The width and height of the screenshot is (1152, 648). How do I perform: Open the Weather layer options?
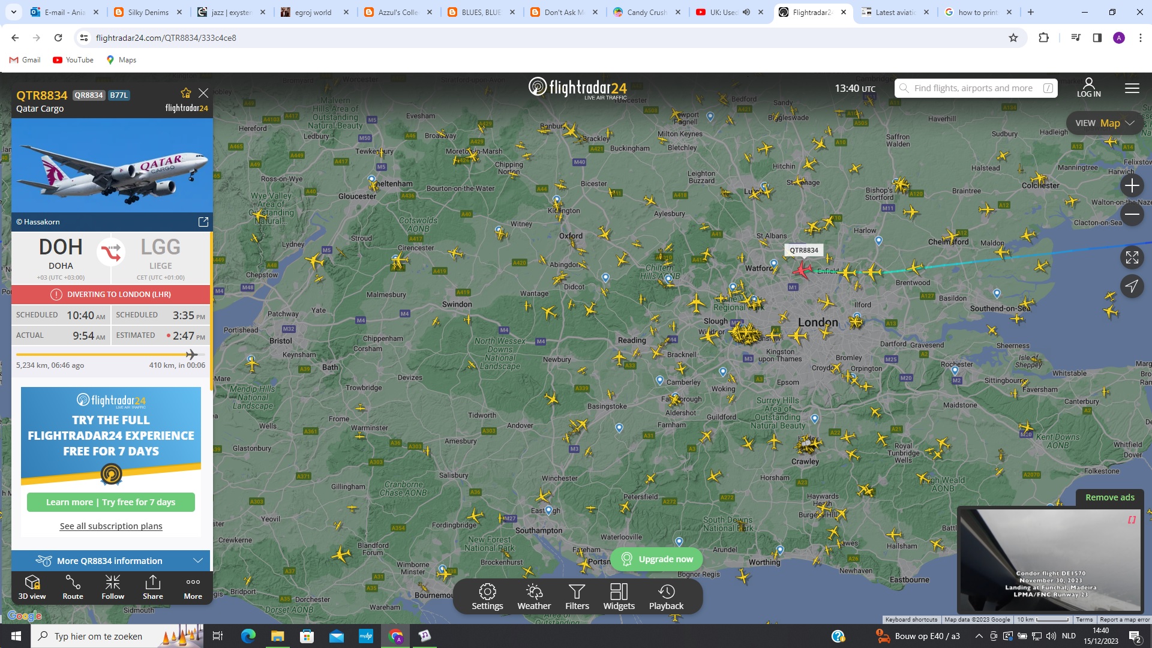click(x=534, y=596)
